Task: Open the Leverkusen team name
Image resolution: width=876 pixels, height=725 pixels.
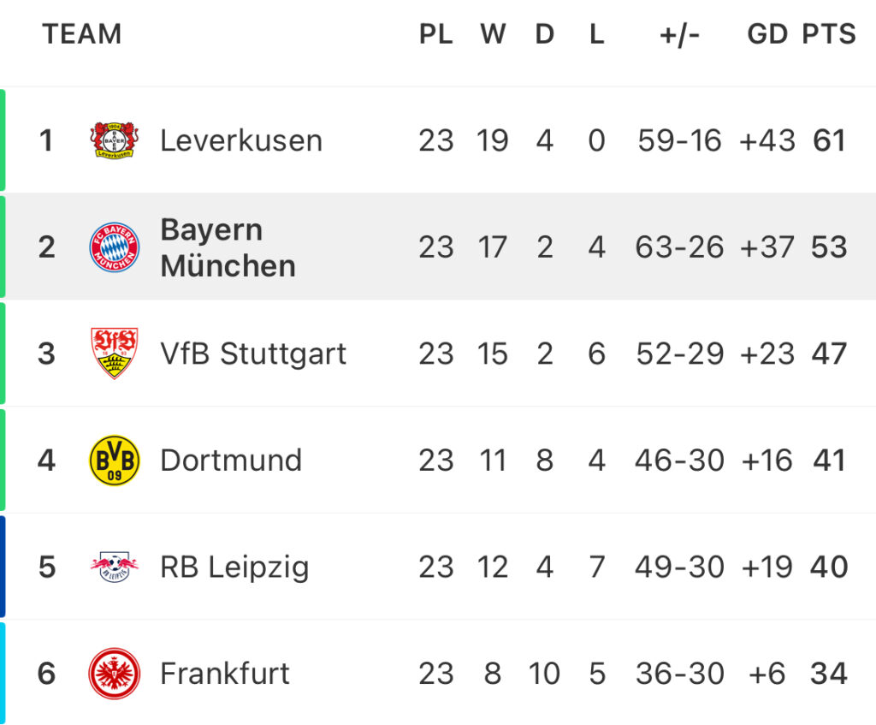Action: tap(241, 140)
